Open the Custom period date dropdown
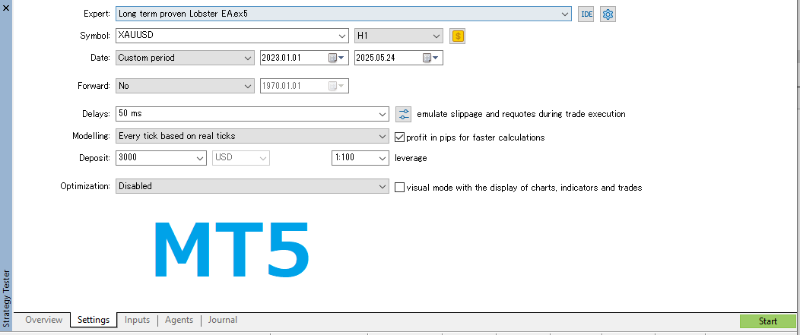800x335 pixels. pos(185,58)
